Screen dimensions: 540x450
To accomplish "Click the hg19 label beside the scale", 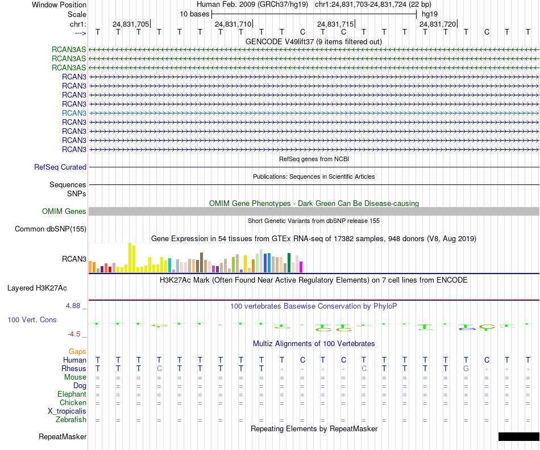I will [430, 14].
